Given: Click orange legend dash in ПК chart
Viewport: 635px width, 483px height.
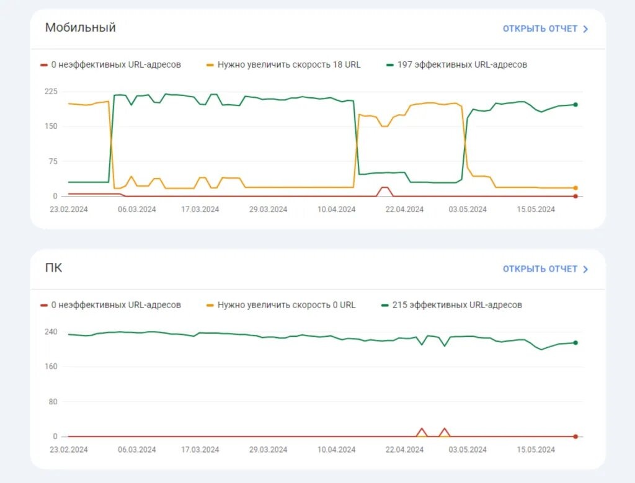Looking at the screenshot, I should pyautogui.click(x=210, y=305).
